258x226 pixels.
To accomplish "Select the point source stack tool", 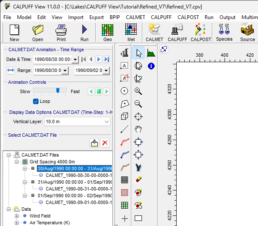I will (x=125, y=53).
